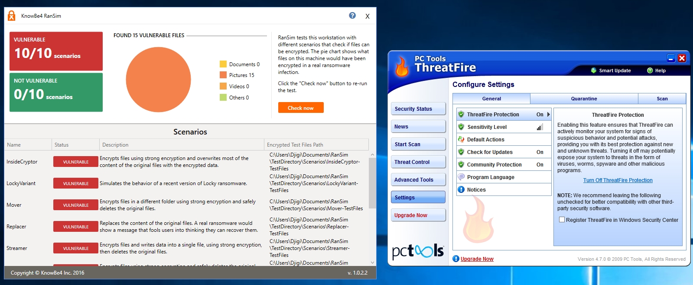
Task: Click VULNERABLE badge for Streamer
Action: [x=76, y=248]
